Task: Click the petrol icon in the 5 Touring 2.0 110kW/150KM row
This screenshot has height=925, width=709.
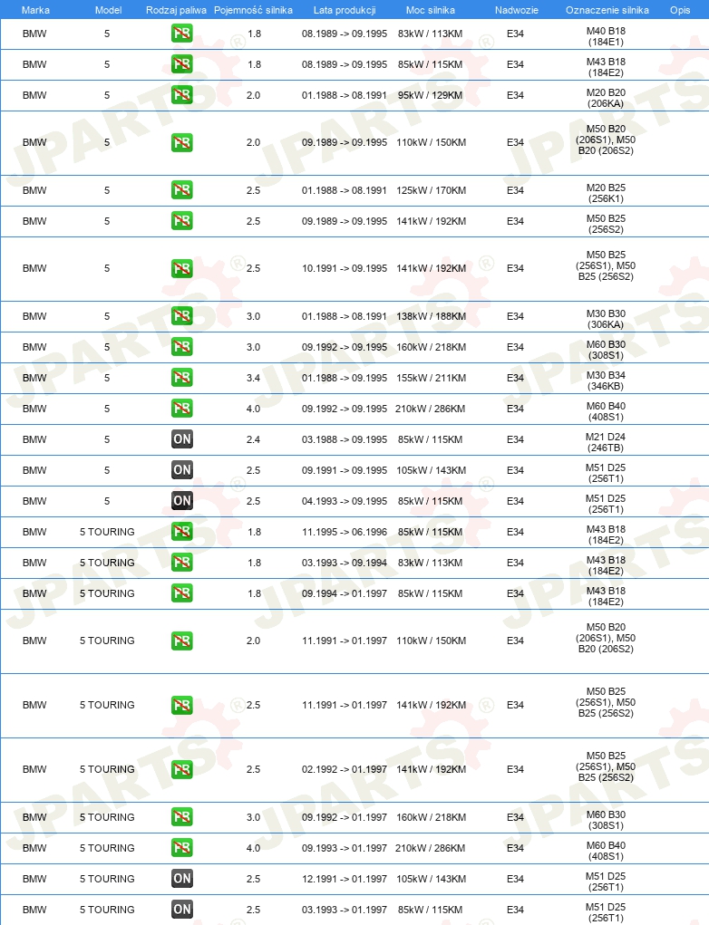Action: (x=182, y=641)
